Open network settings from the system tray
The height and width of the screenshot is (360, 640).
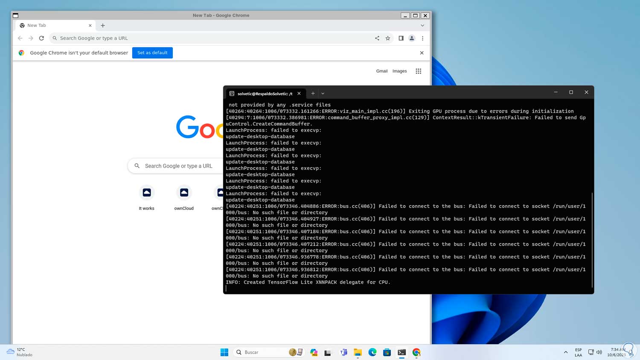coord(591,352)
